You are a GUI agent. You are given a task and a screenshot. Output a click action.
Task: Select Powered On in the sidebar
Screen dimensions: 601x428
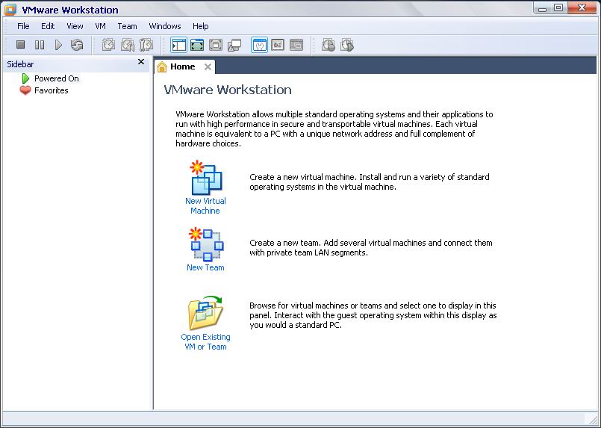click(x=56, y=78)
